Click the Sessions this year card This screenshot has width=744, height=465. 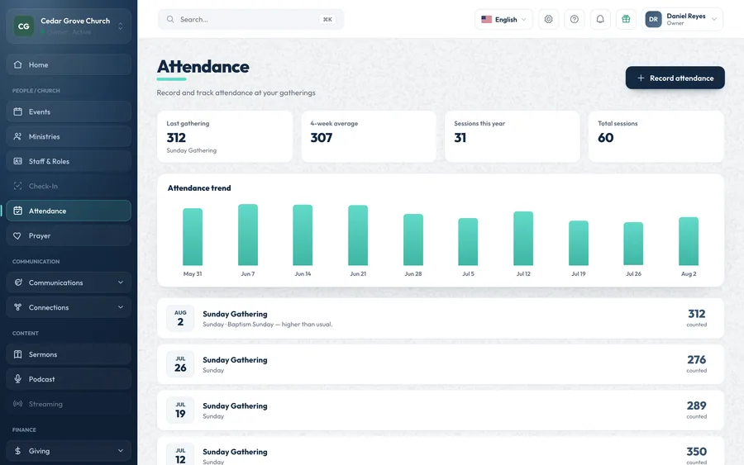click(512, 136)
